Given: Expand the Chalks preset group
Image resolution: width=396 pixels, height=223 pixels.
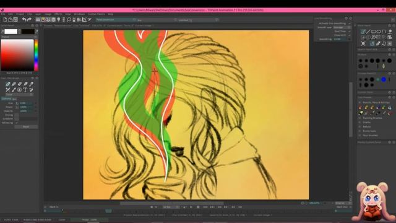Looking at the screenshot, I should point(359,122).
